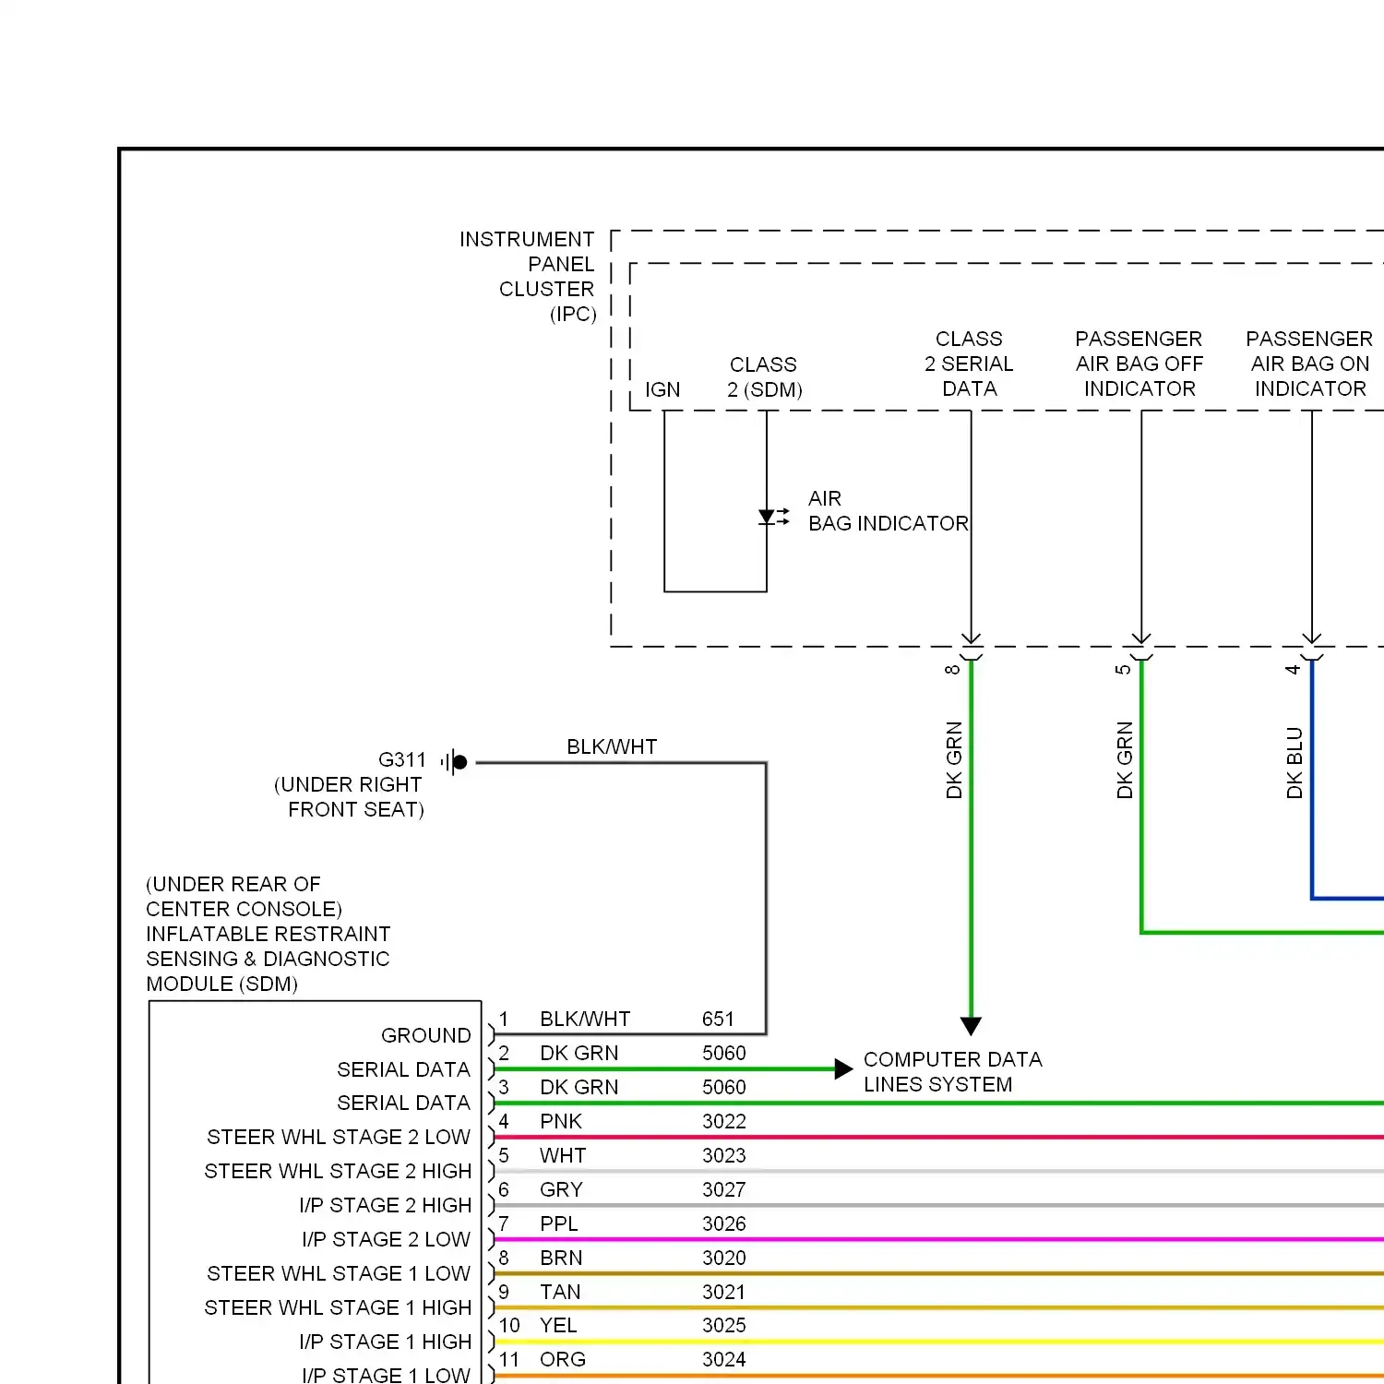Select the "TAN" wire color label
The width and height of the screenshot is (1384, 1384).
560,1292
